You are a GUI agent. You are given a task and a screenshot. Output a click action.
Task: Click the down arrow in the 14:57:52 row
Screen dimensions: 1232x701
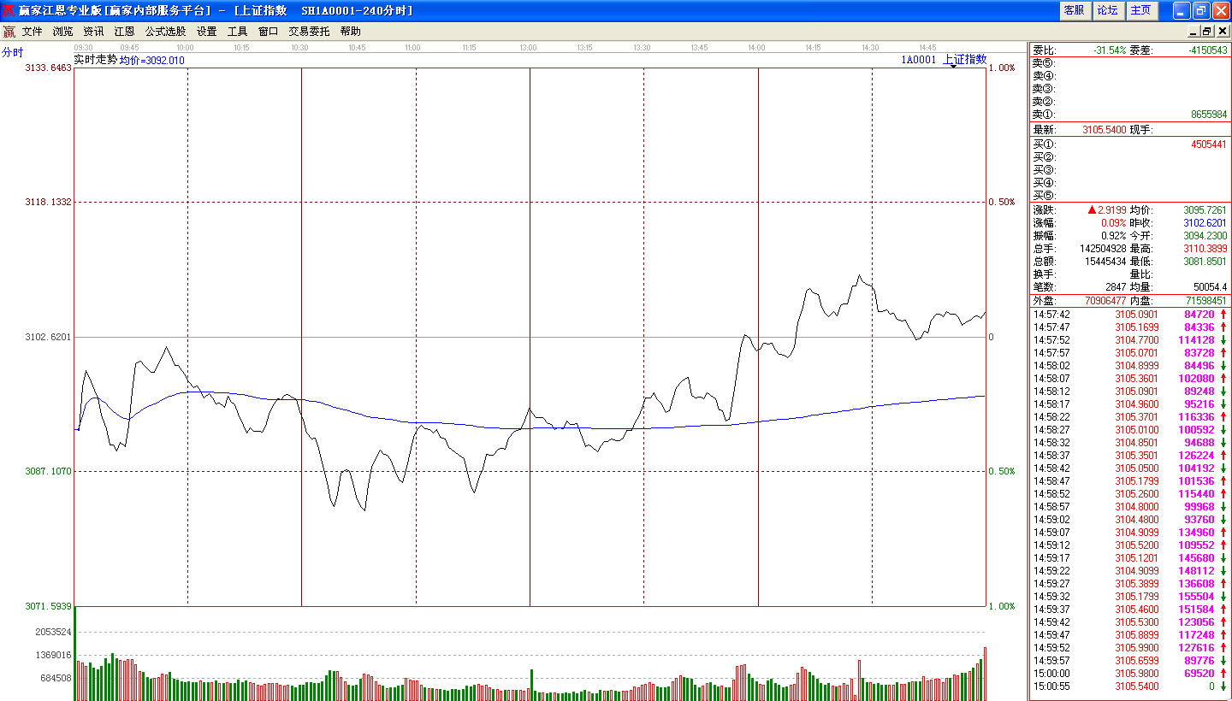(x=1223, y=339)
